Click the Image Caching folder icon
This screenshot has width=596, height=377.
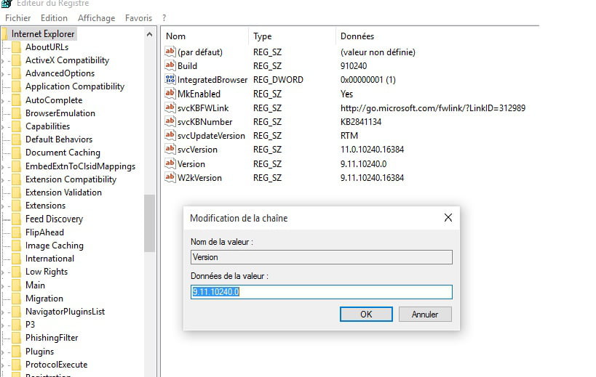[x=16, y=246]
